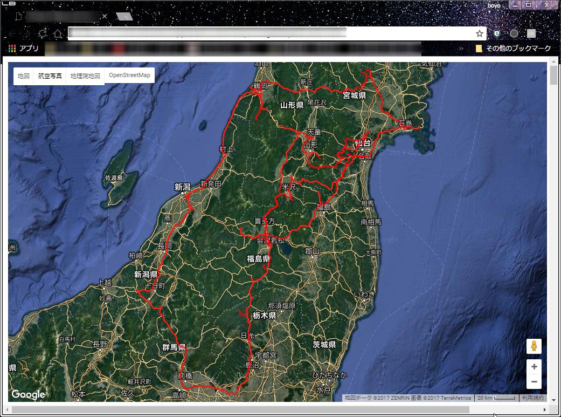561x417 pixels.
Task: Click the boyo profile button
Action: 494,5
